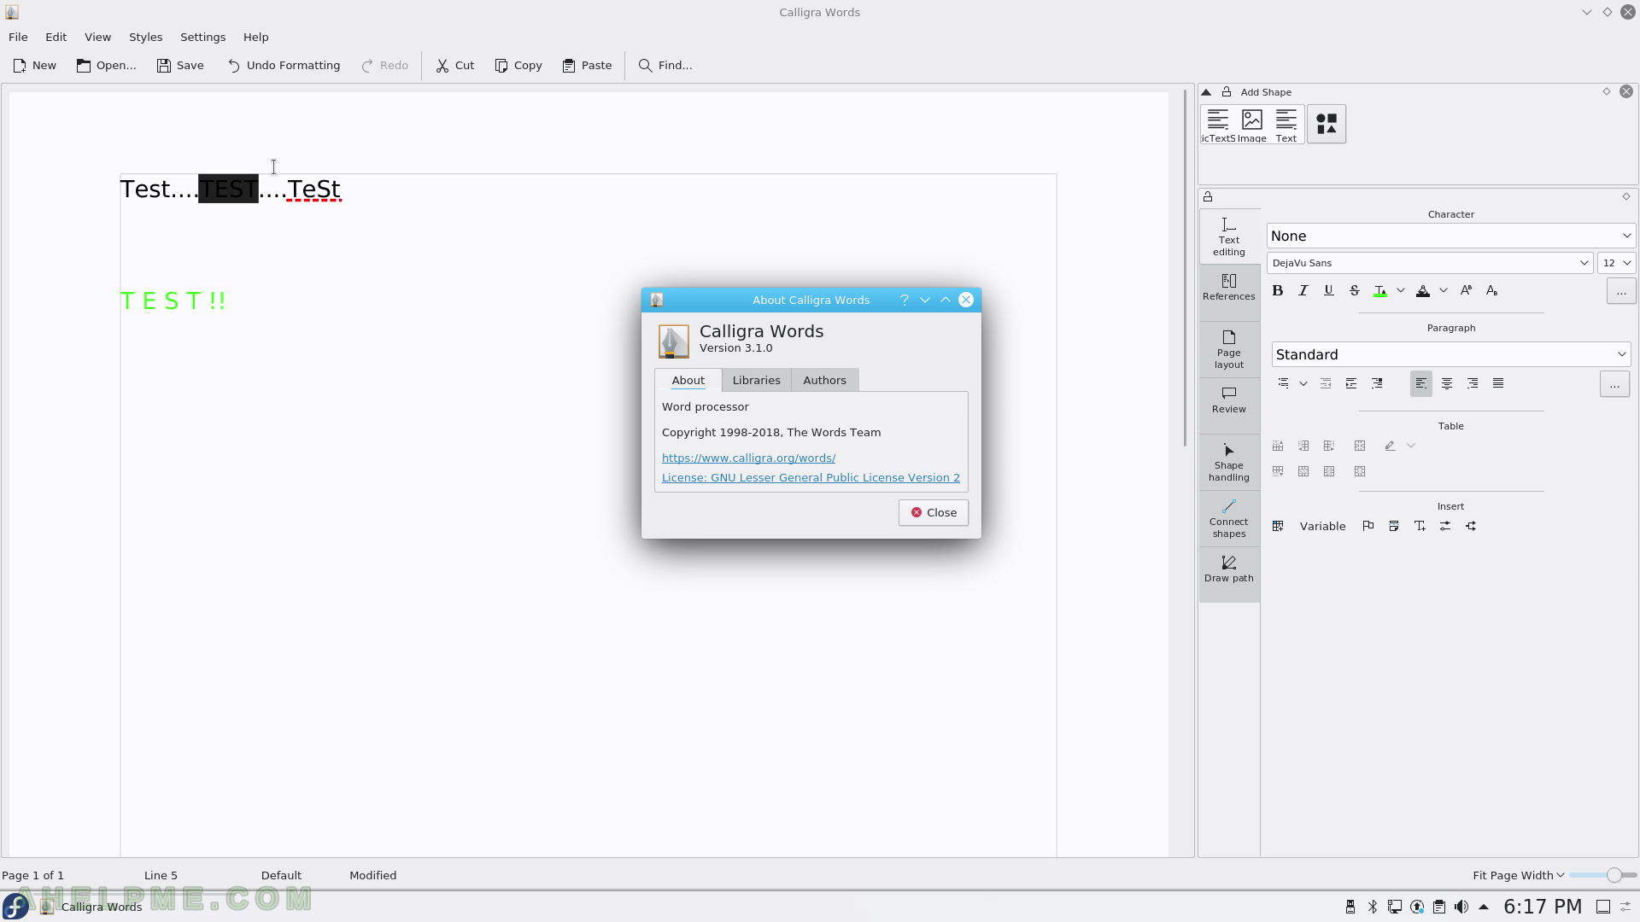
Task: Switch to the Authors tab
Action: pyautogui.click(x=824, y=380)
